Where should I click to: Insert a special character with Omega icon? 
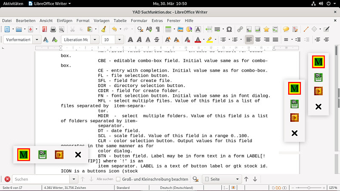pos(229,29)
